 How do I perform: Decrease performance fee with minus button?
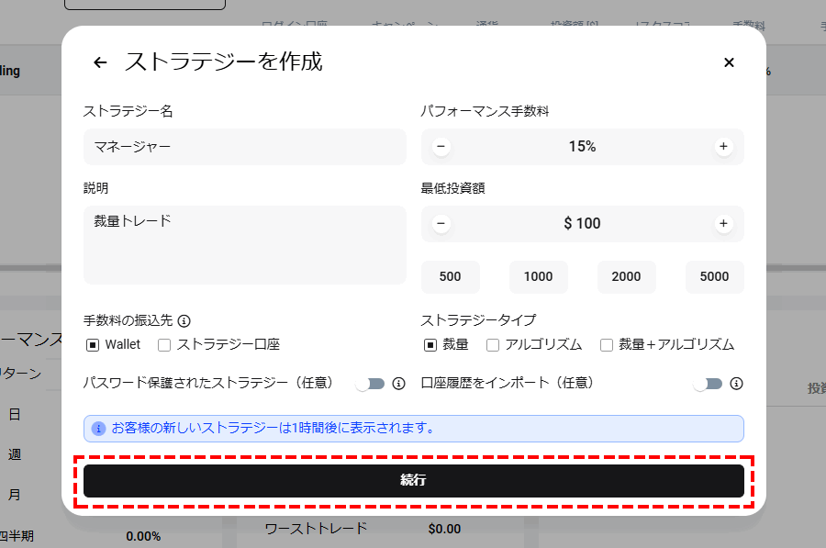[441, 147]
